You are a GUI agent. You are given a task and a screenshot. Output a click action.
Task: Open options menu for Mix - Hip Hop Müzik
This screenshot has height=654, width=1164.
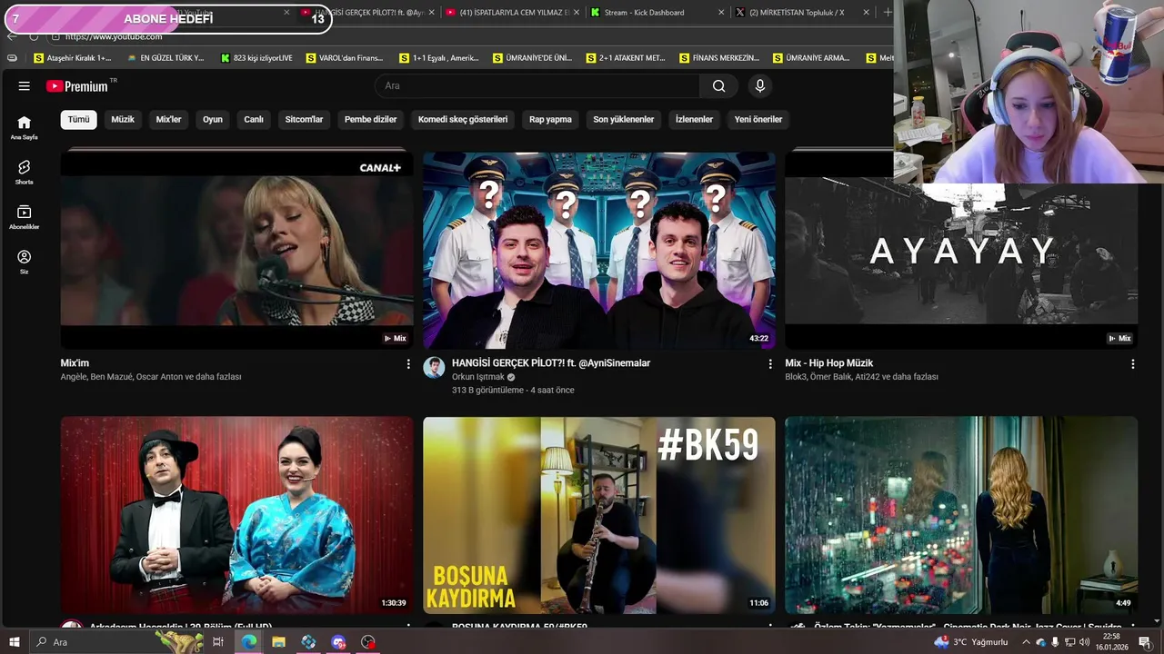1132,363
